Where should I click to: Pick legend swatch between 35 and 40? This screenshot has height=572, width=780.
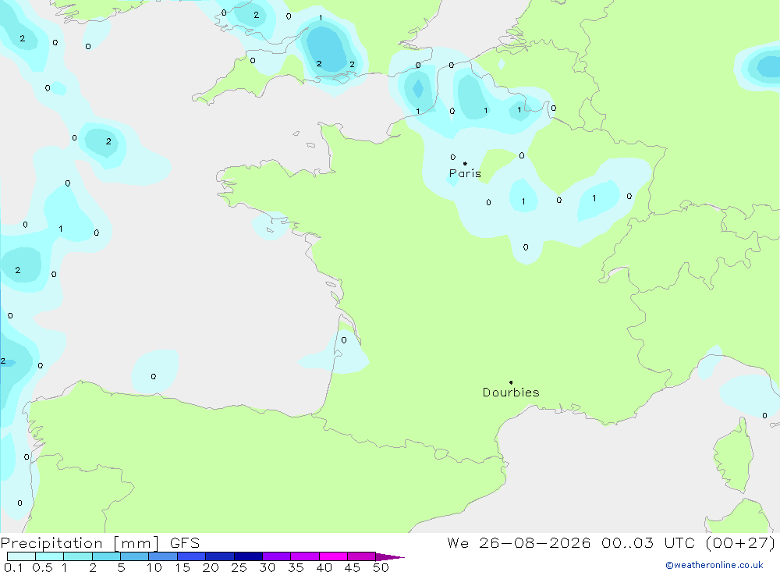coord(305,556)
